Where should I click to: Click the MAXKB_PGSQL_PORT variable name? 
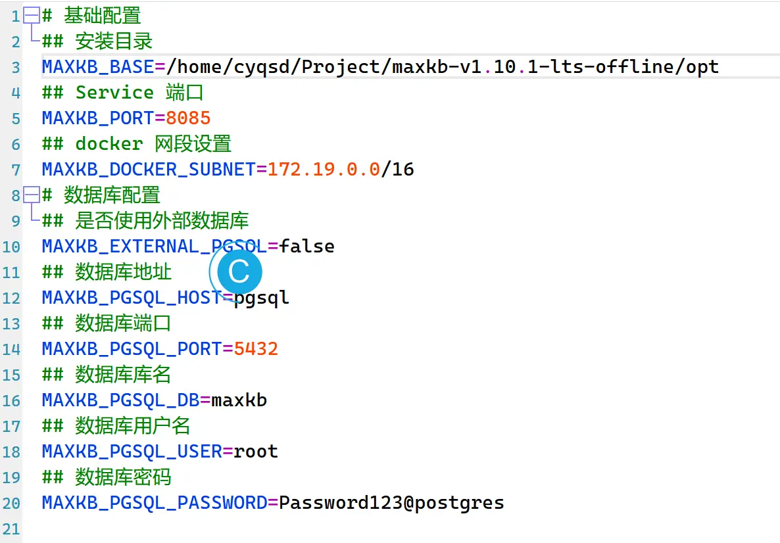pos(132,349)
